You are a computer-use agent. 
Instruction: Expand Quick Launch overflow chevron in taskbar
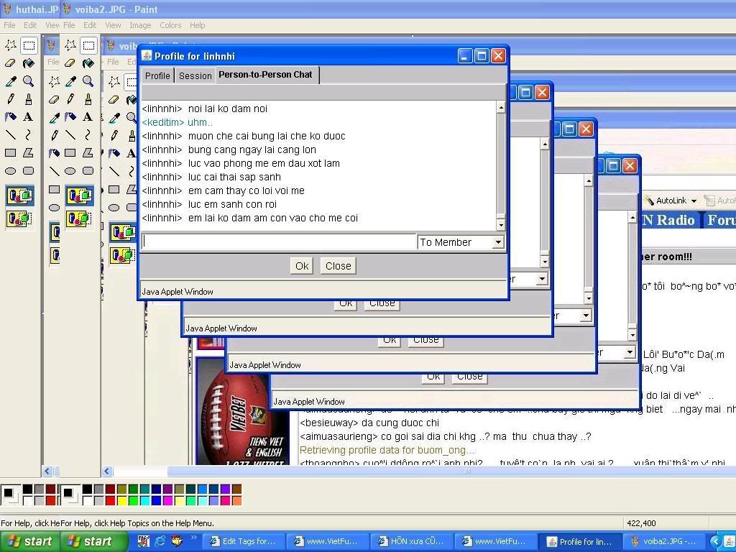(194, 538)
